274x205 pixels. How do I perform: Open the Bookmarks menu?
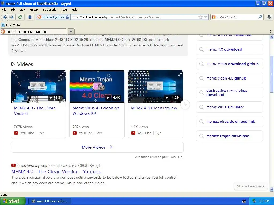(50, 10)
